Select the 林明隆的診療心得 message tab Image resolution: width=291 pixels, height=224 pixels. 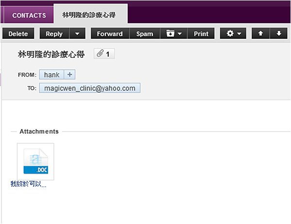click(90, 15)
